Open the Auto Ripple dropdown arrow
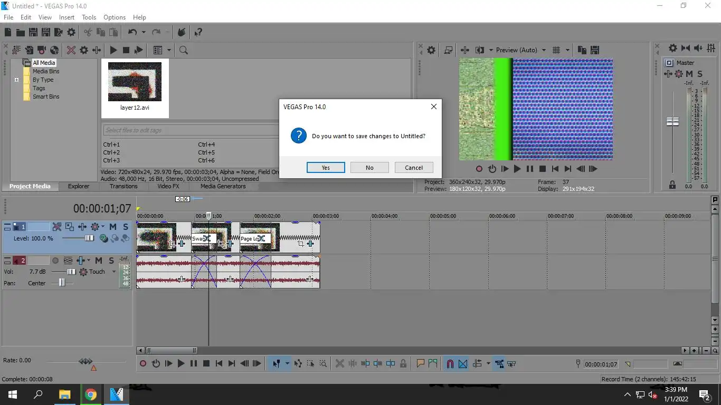The height and width of the screenshot is (405, 721). pos(488,363)
